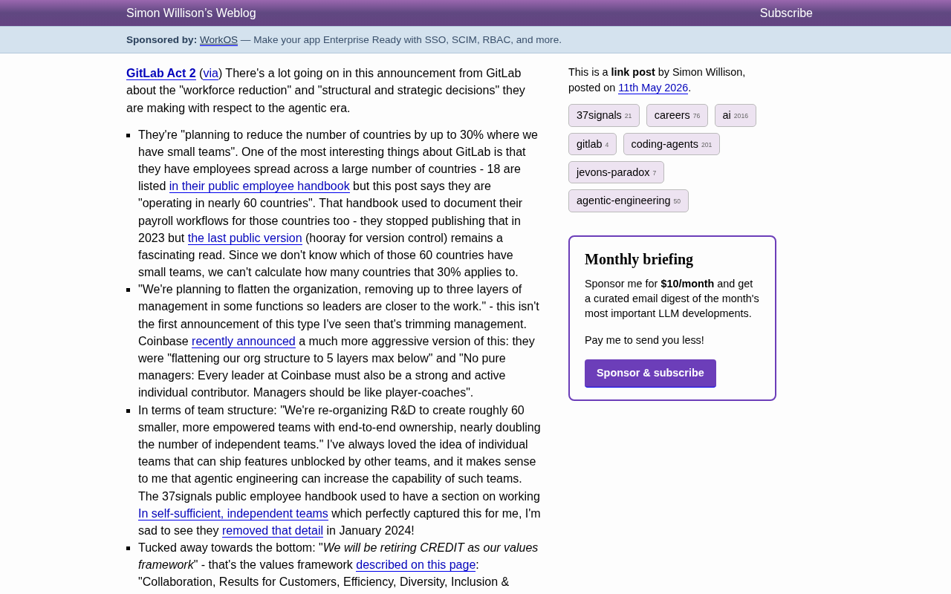Screen dimensions: 951x594
Task: Select the coding-agents tag
Action: coord(672,144)
